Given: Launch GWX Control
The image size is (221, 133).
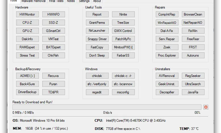Looking at the screenshot, I should (123, 31).
